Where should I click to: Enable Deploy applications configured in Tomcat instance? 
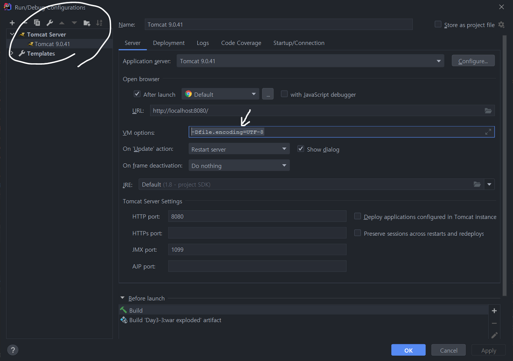point(357,216)
